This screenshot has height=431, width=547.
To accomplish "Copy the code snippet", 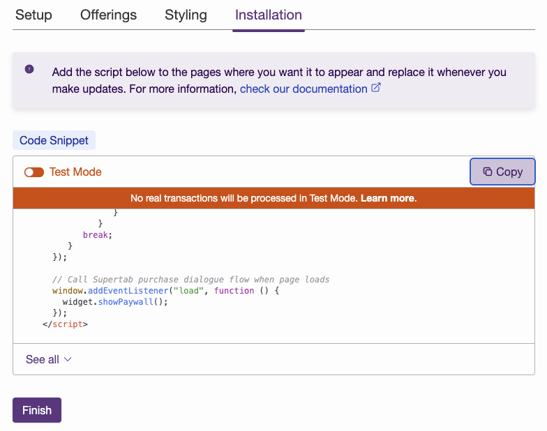I will pos(502,172).
